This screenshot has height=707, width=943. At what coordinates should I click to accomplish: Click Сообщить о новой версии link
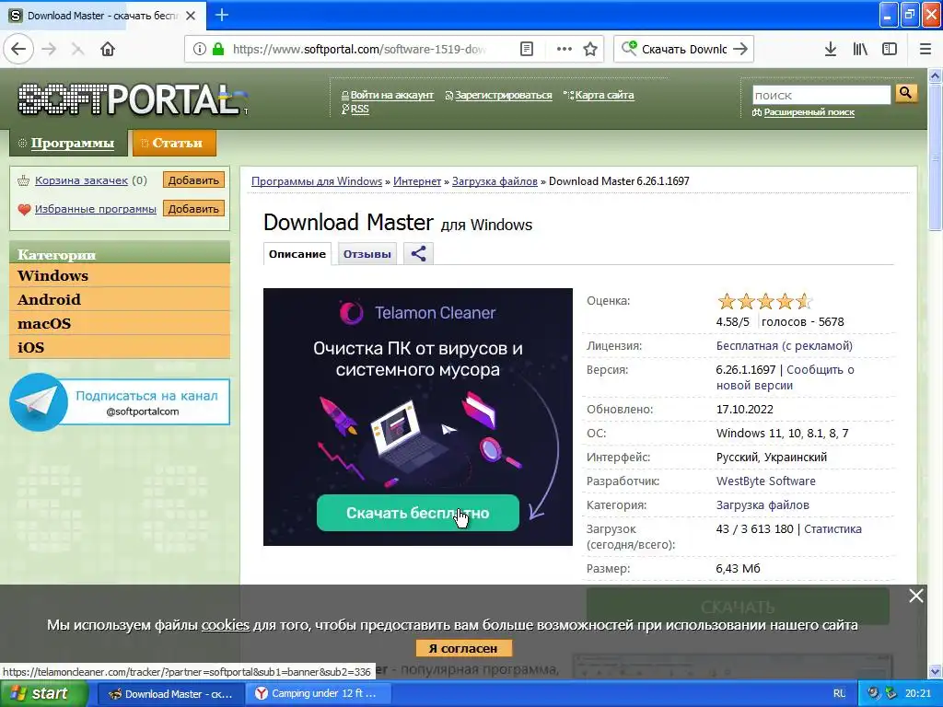pos(785,377)
